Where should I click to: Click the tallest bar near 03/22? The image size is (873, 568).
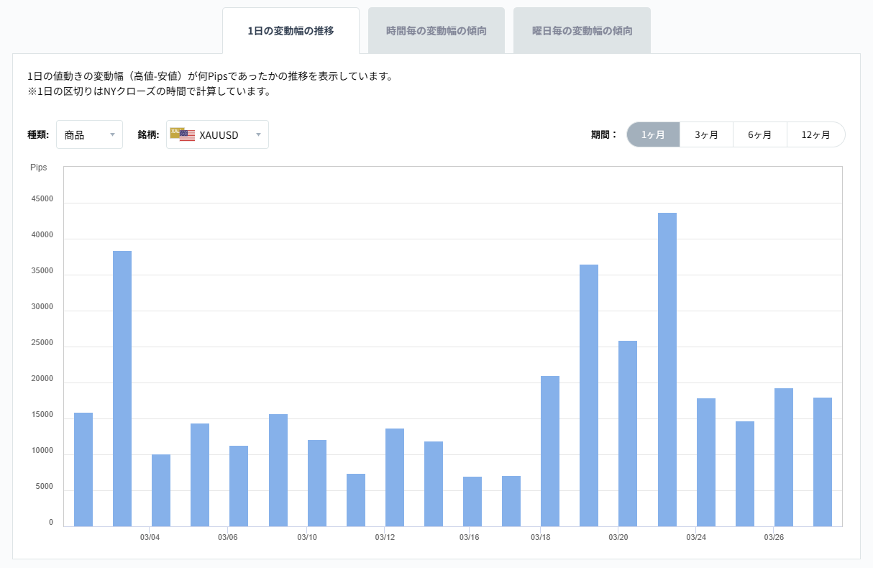click(x=668, y=367)
